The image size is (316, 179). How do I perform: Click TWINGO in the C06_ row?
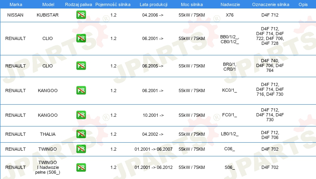(x=48, y=149)
